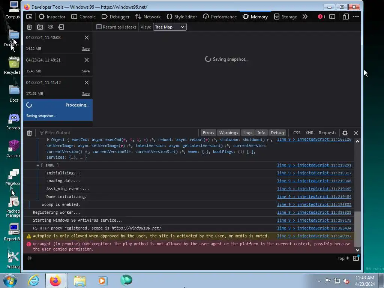Click the muted volume tray icon
Viewport: 384px width, 288px height.
point(346,281)
